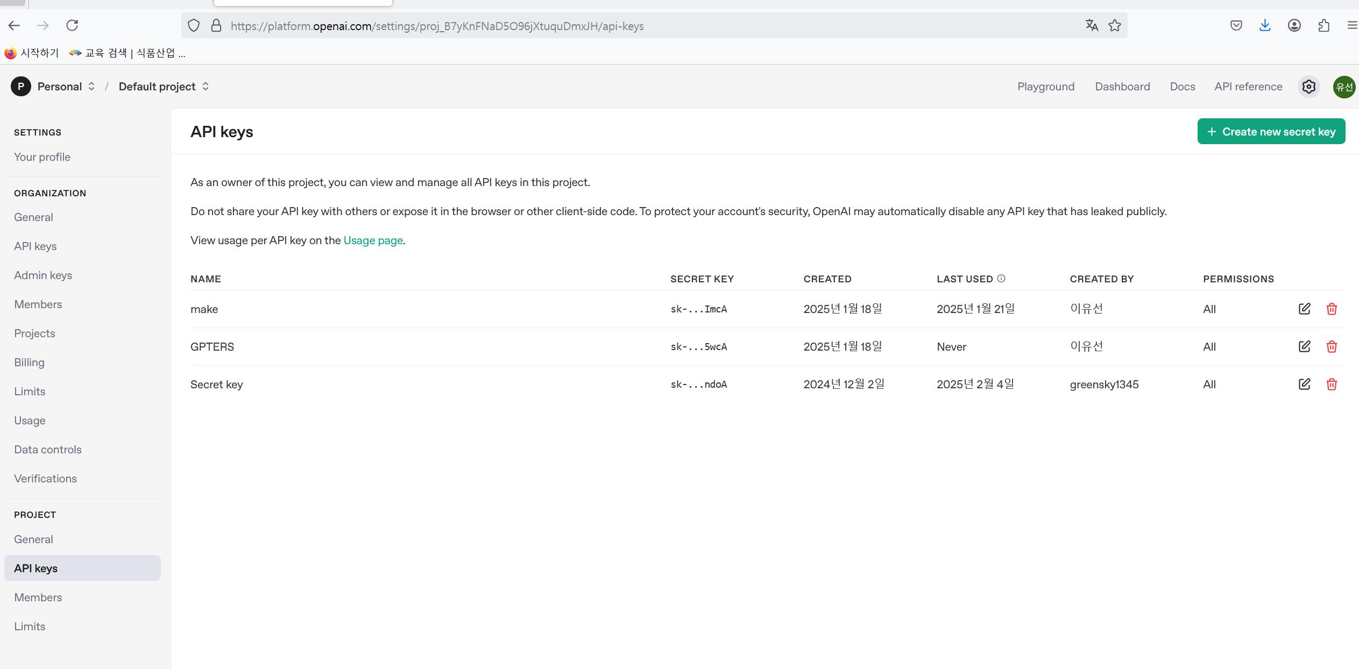Open the Playground tab
The image size is (1359, 669).
pyautogui.click(x=1046, y=87)
